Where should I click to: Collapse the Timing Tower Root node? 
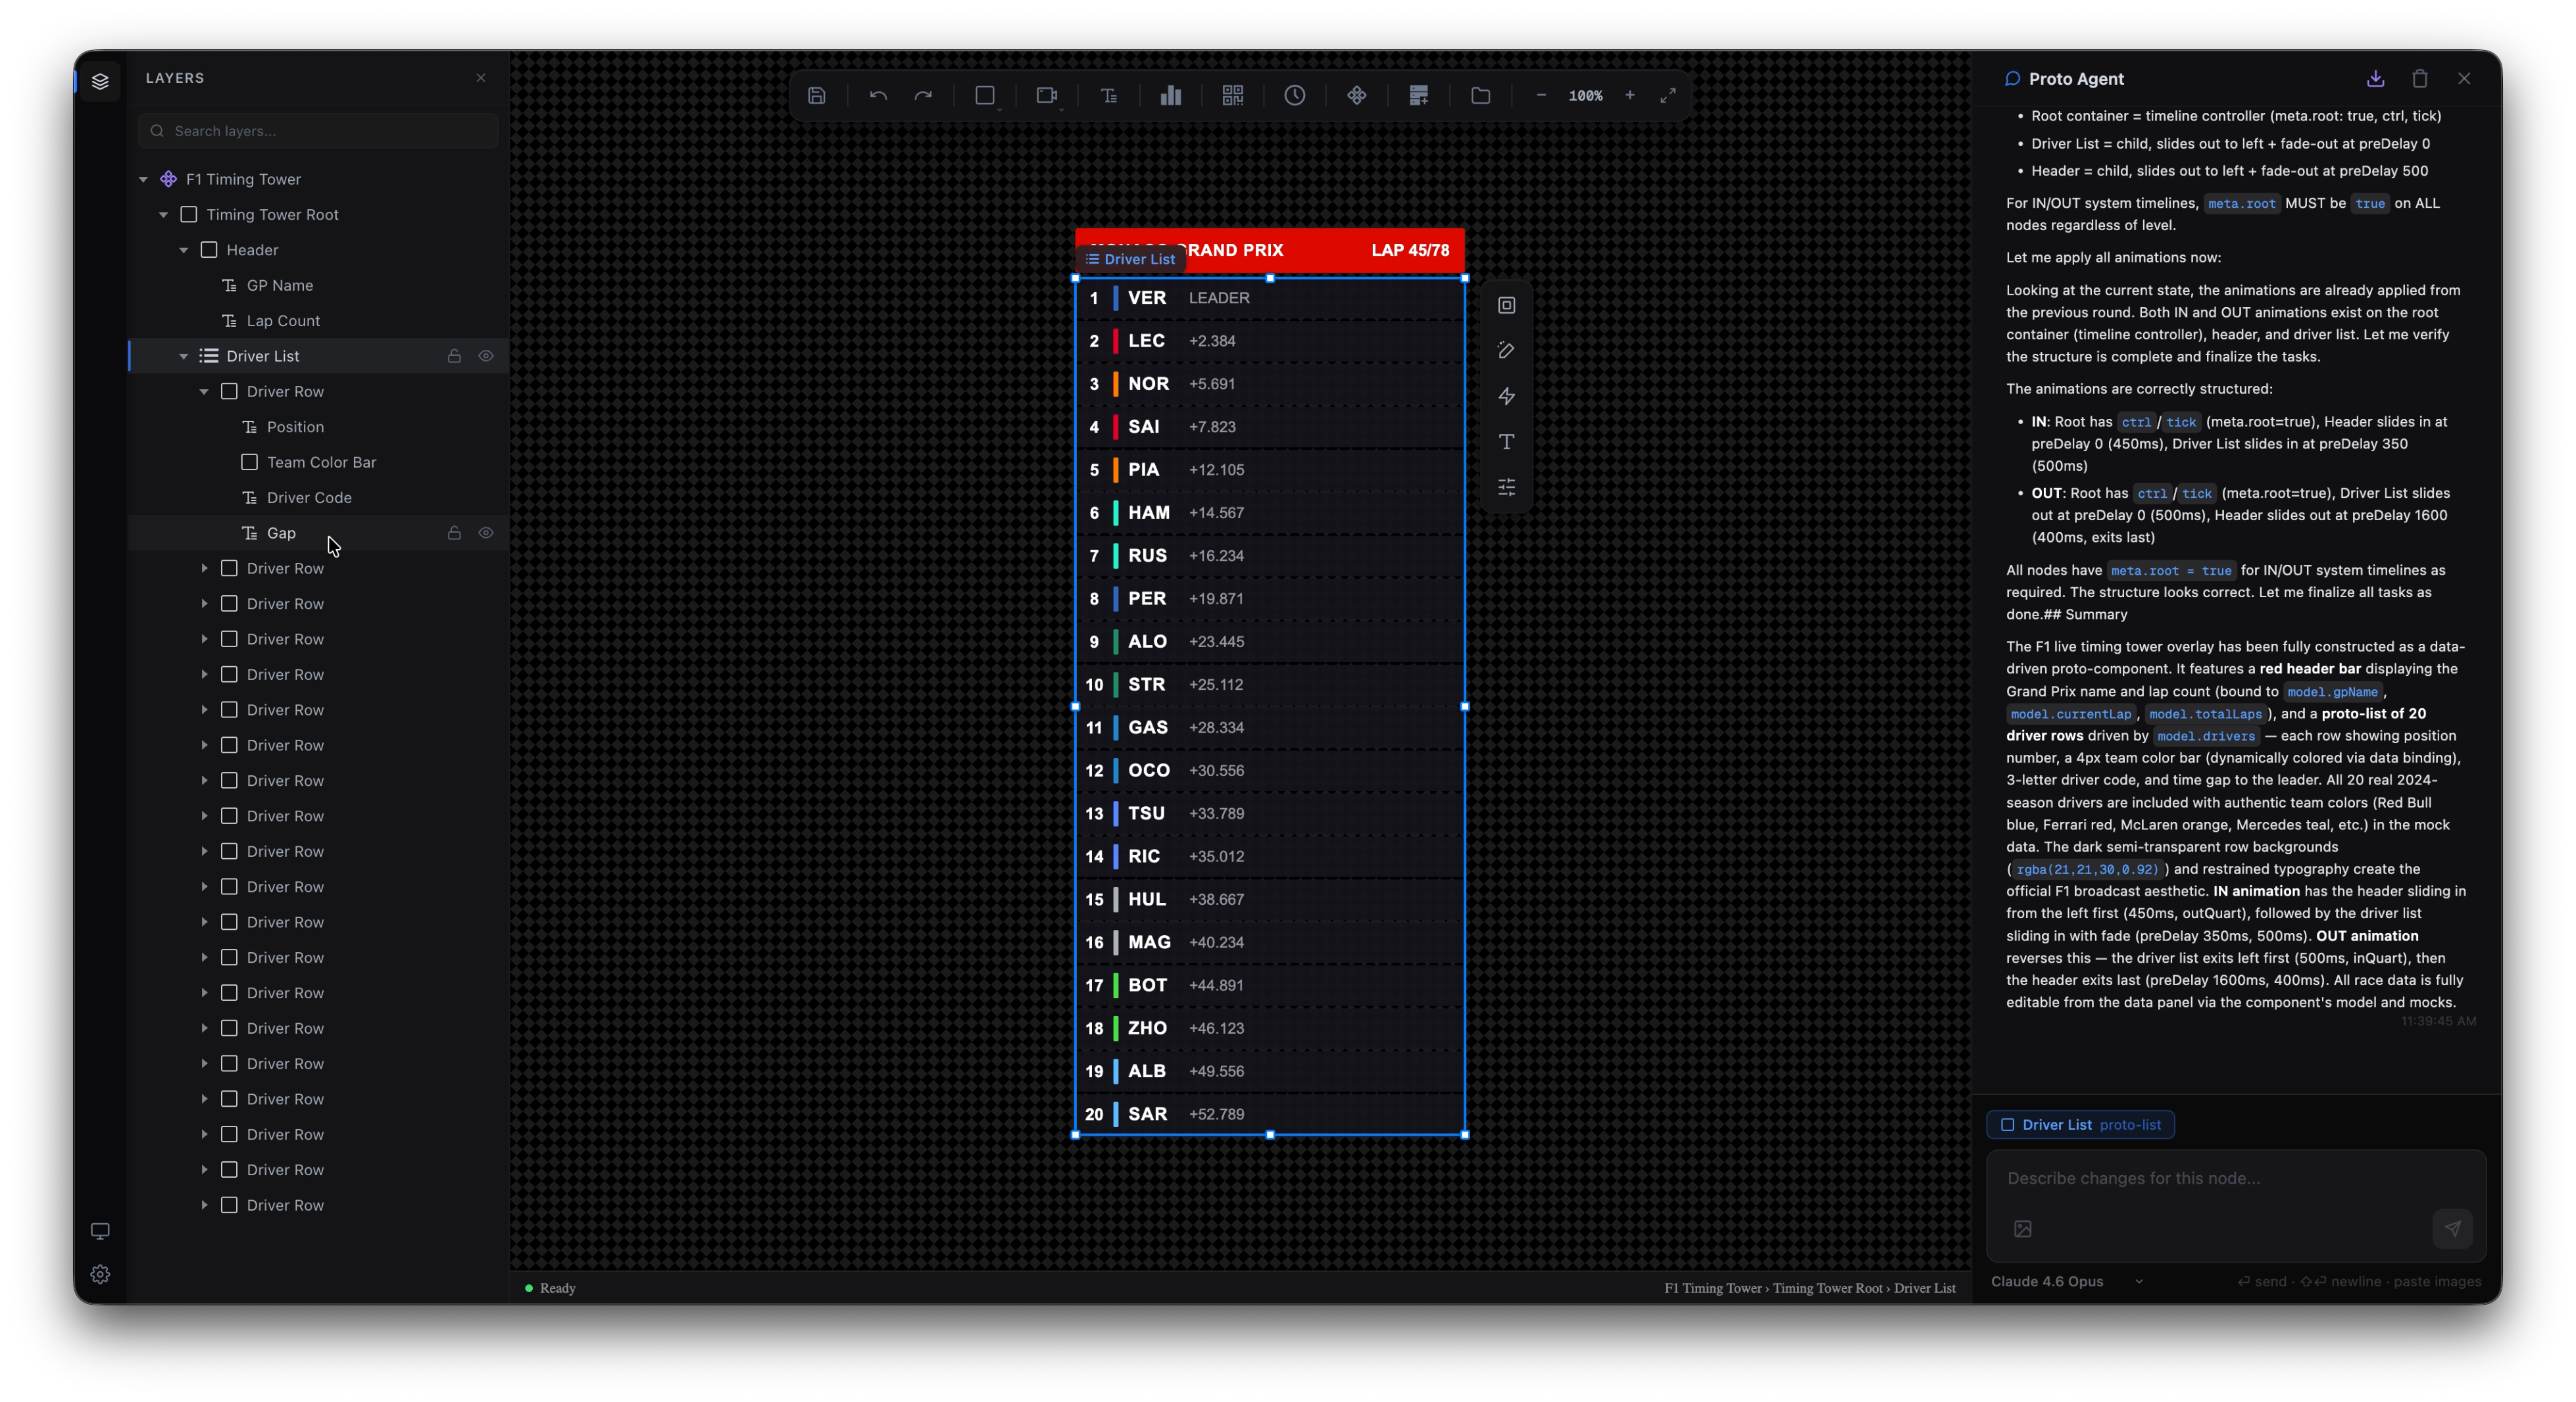coord(164,215)
